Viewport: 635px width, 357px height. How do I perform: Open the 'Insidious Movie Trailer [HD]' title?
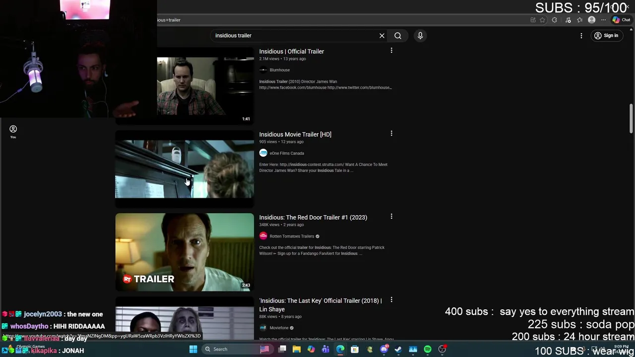click(x=295, y=134)
